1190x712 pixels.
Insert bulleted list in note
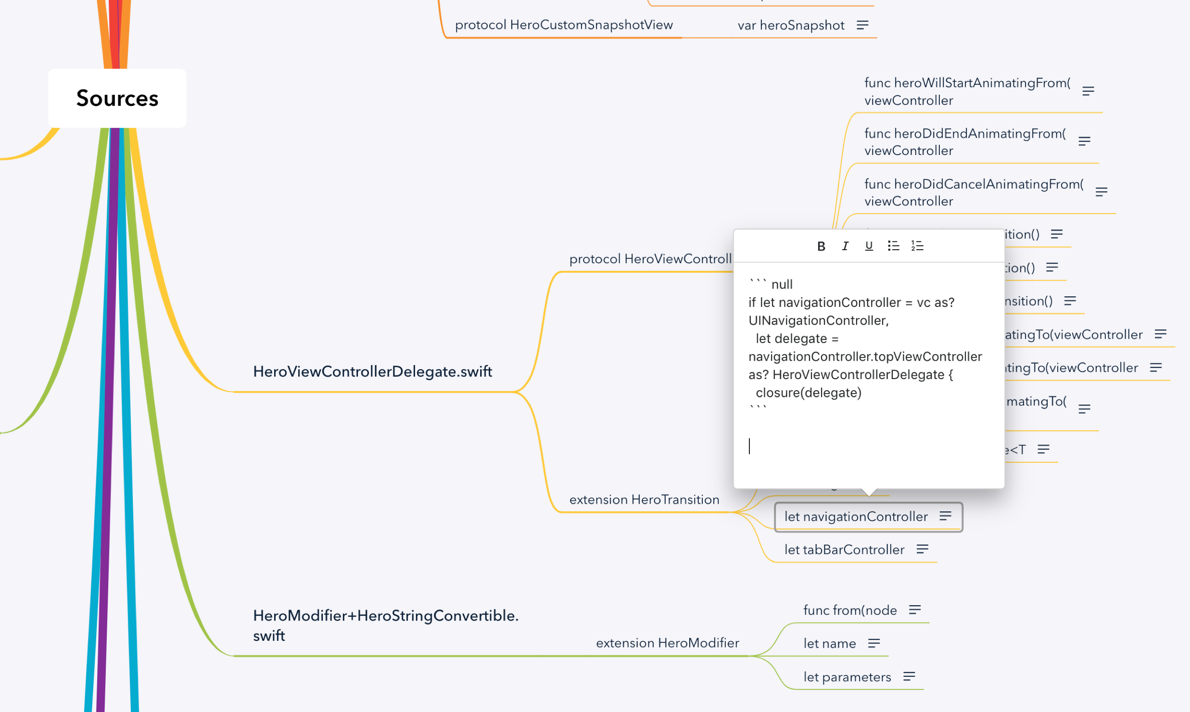(x=893, y=246)
